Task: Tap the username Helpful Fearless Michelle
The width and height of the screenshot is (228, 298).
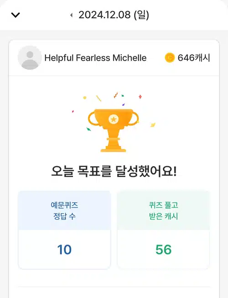Action: (x=95, y=58)
